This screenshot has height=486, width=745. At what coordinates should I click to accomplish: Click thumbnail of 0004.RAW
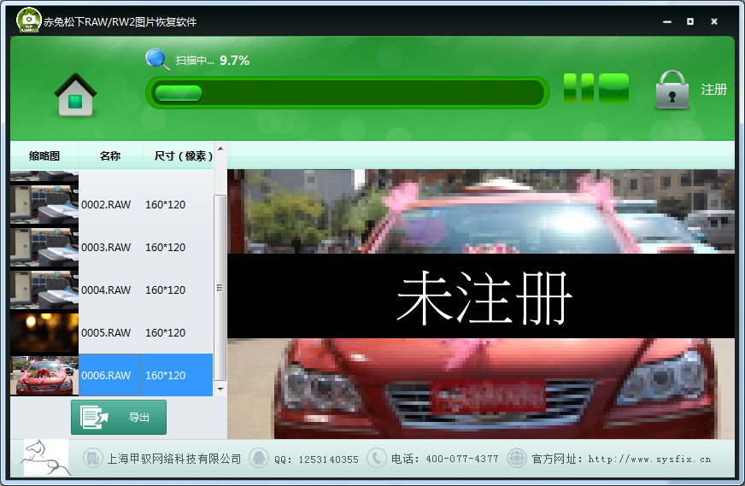click(x=44, y=290)
